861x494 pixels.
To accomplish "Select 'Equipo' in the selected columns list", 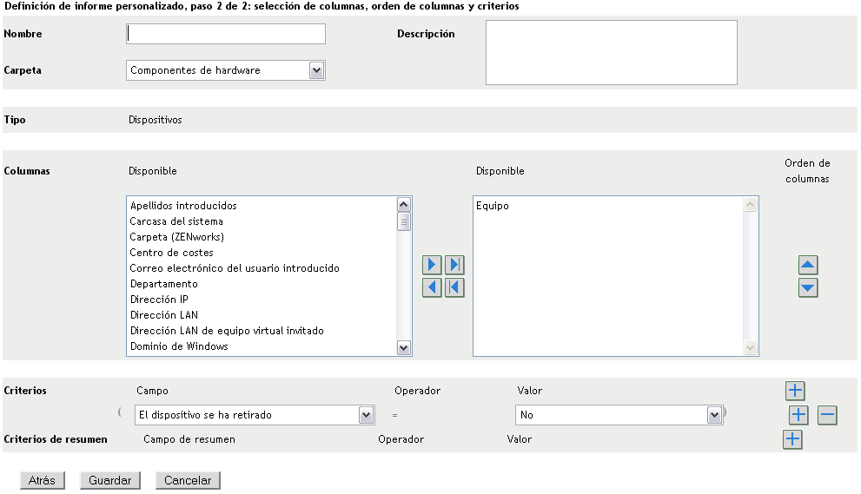I will 493,206.
